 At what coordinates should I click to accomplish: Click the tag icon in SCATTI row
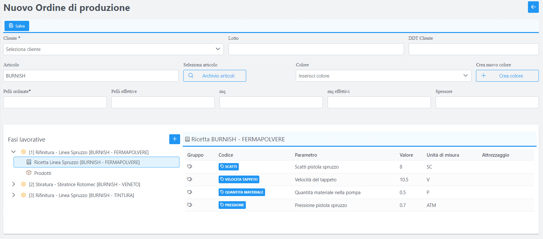point(190,167)
